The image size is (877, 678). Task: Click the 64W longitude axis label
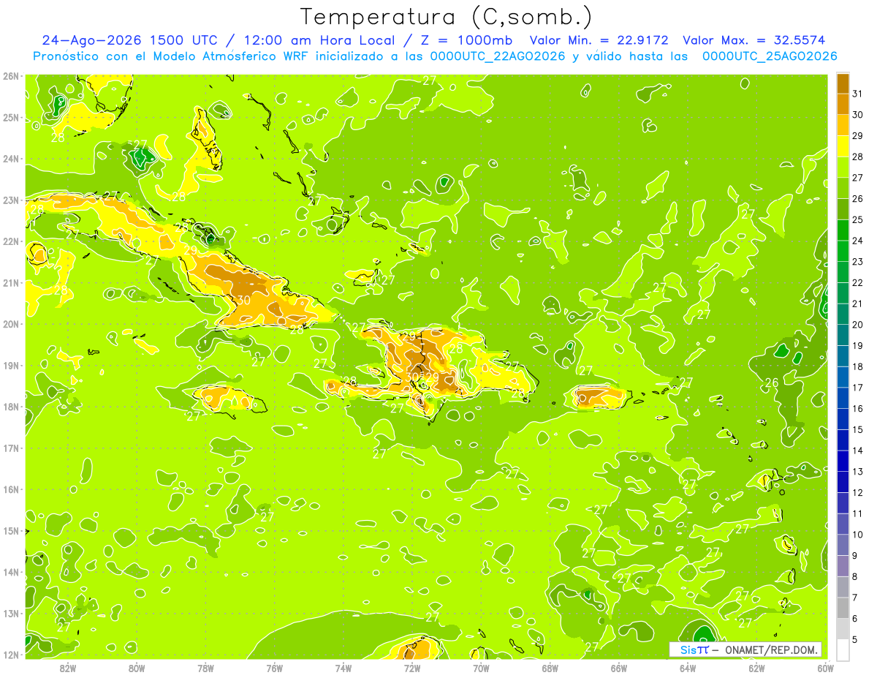pos(688,668)
